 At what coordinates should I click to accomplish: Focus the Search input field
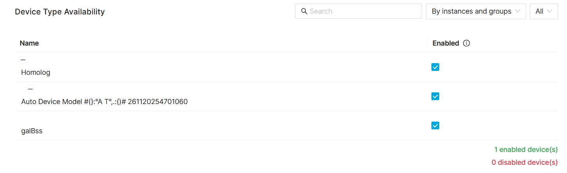pos(363,11)
